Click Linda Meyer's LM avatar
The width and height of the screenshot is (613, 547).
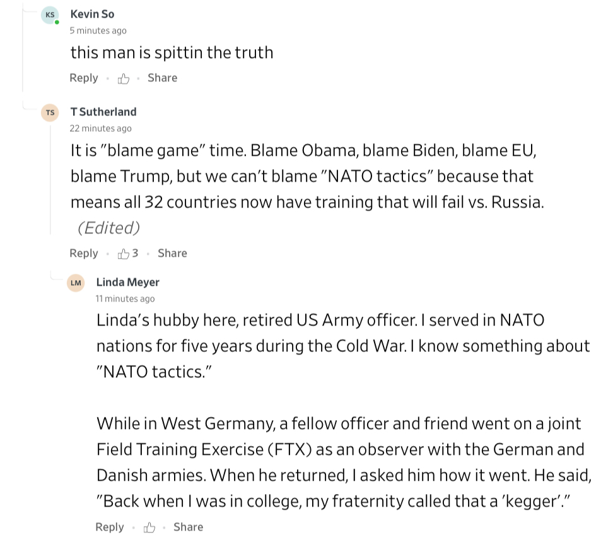(x=76, y=283)
